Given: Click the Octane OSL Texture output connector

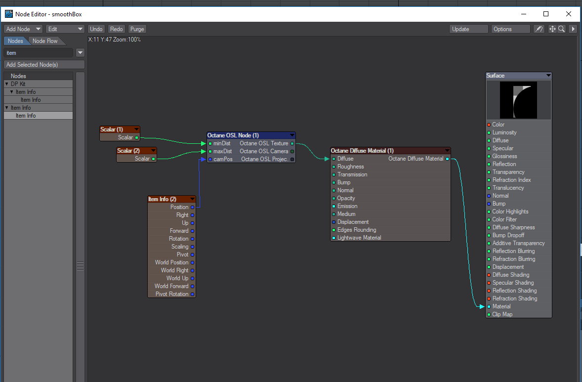Looking at the screenshot, I should 292,143.
